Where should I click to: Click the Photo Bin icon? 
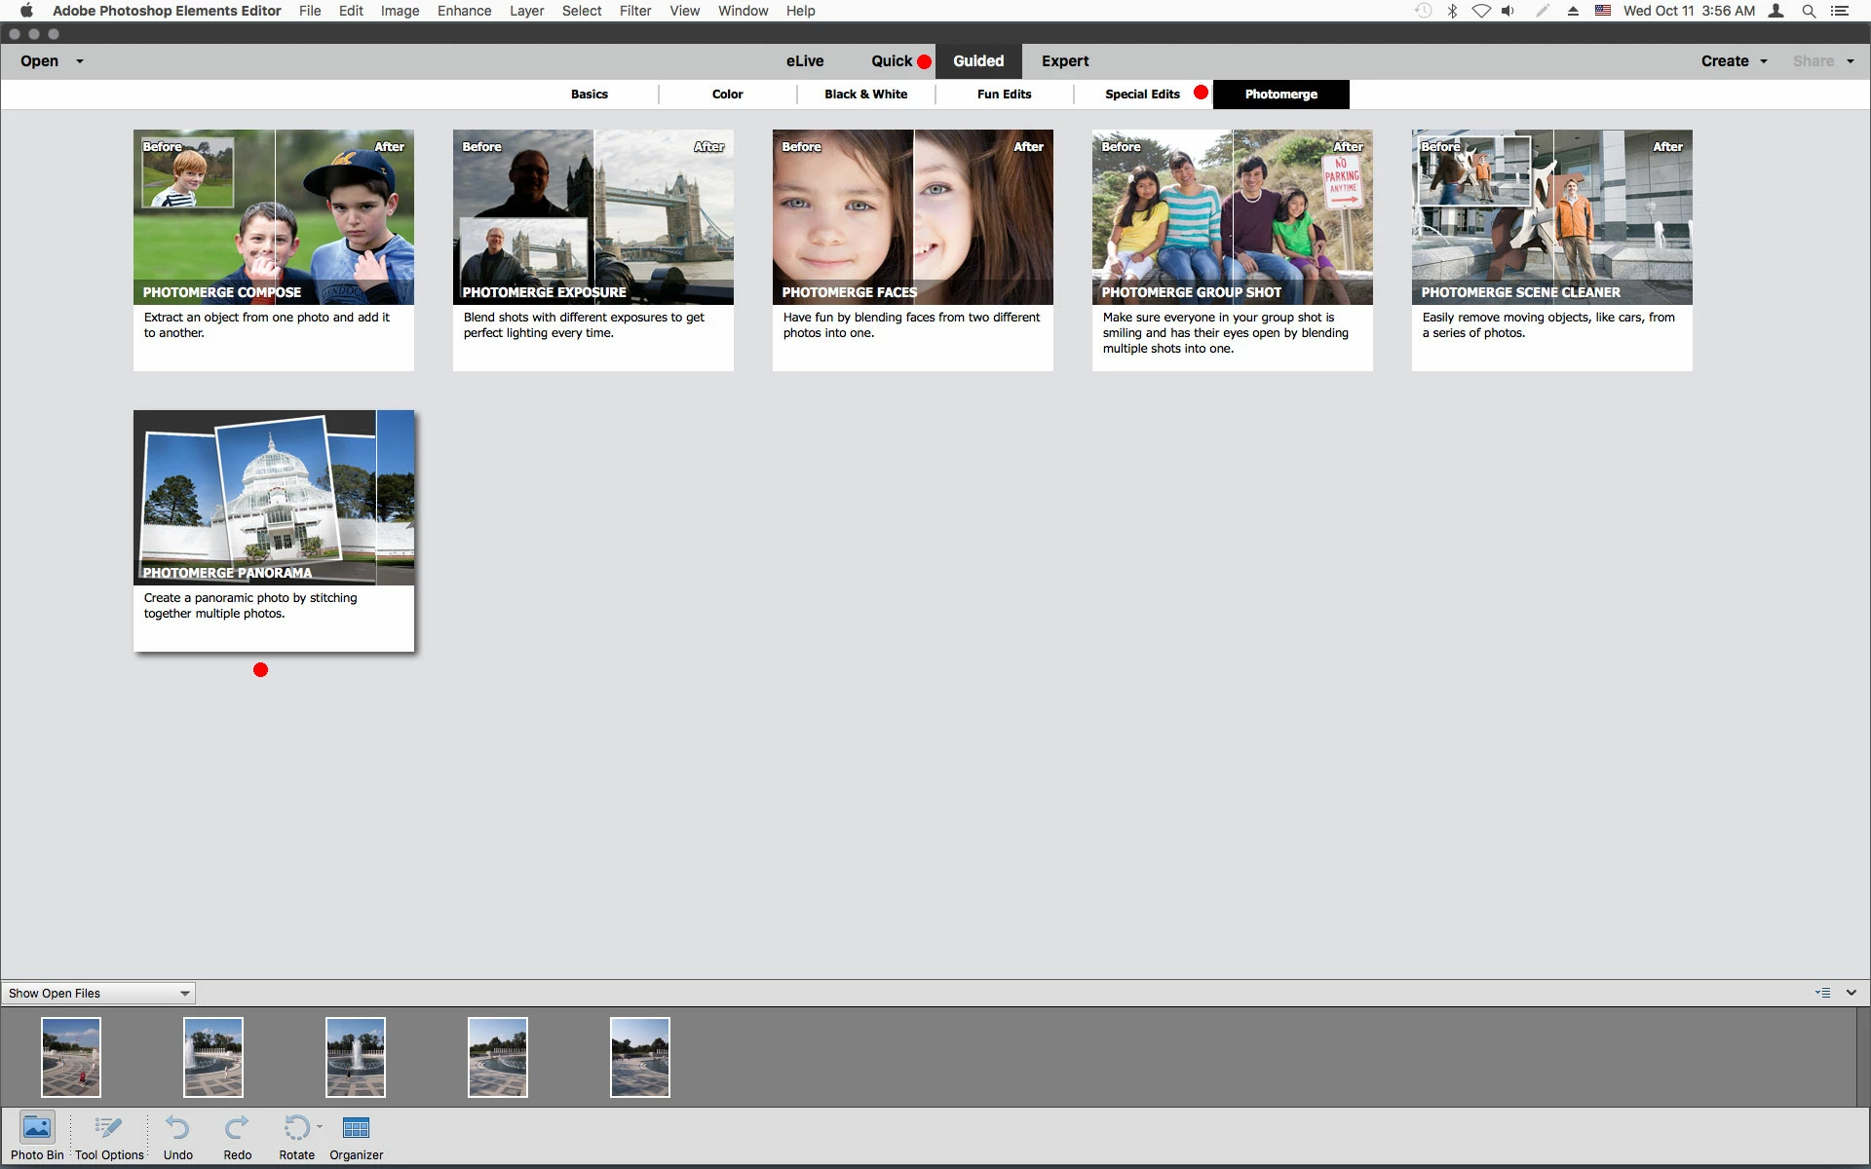pyautogui.click(x=37, y=1128)
